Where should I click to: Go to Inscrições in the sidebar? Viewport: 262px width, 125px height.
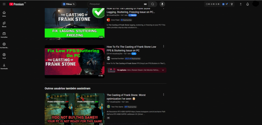[4, 35]
